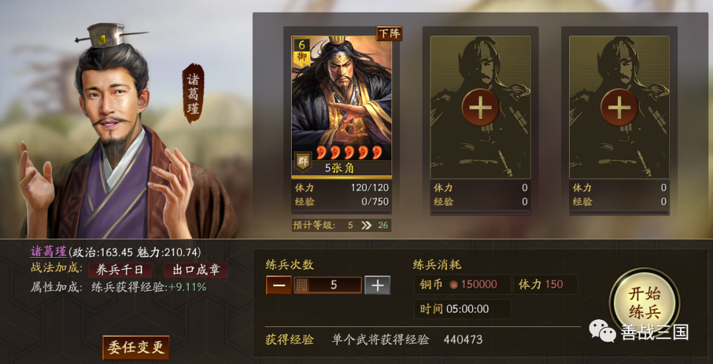Click the copper coin icon beside 150000

point(454,285)
